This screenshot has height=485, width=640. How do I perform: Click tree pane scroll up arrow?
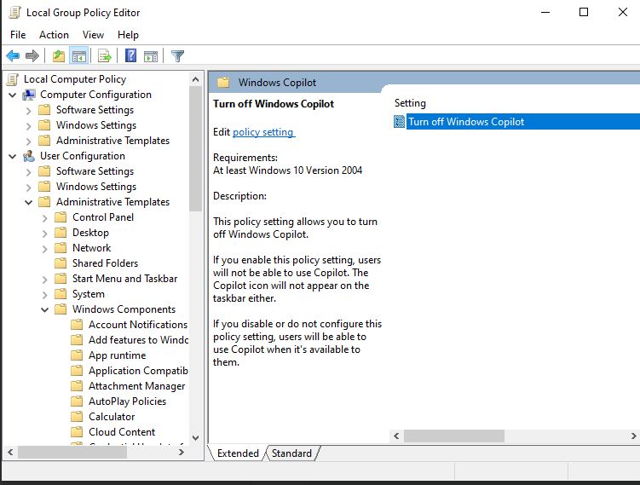195,79
